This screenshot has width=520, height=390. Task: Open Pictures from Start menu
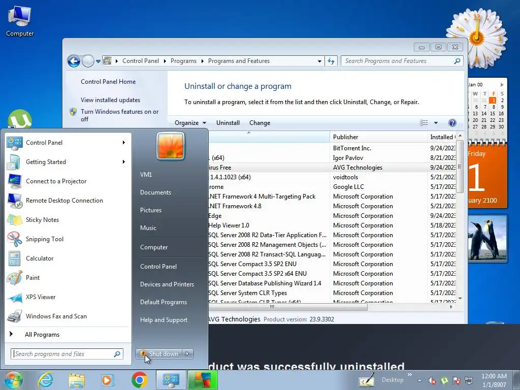[x=150, y=210]
